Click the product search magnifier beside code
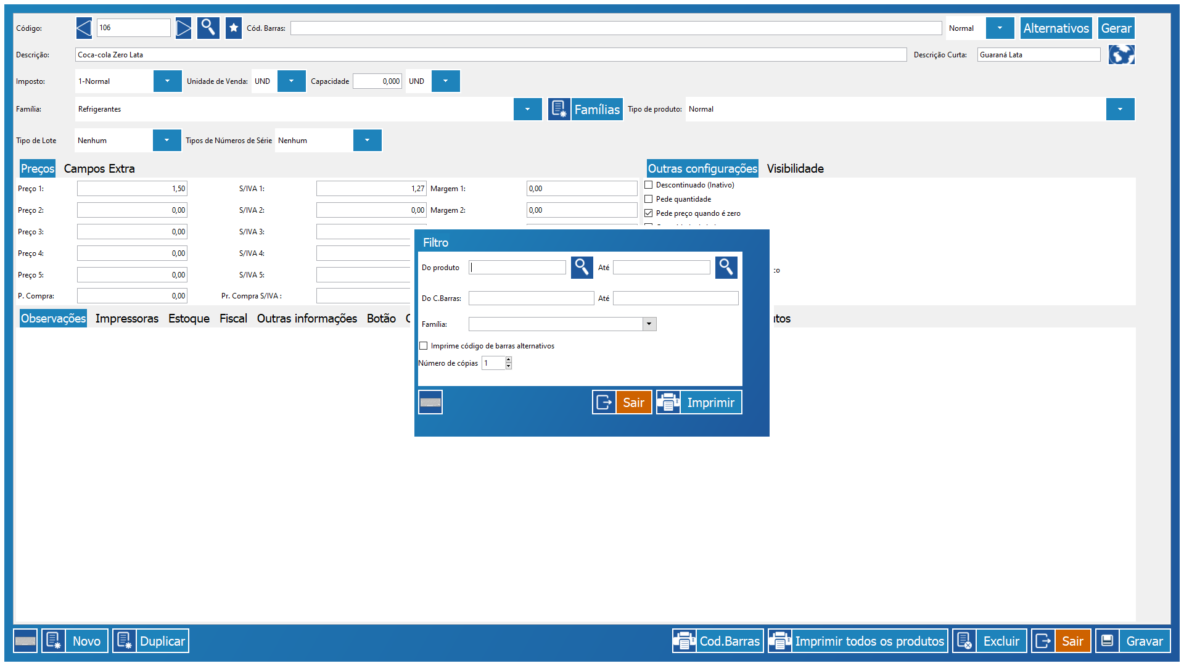Image resolution: width=1184 pixels, height=666 pixels. point(208,28)
